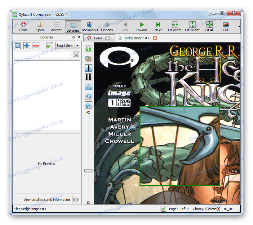Maximize the Comic Seer window
This screenshot has height=225, width=253.
coord(222,13)
